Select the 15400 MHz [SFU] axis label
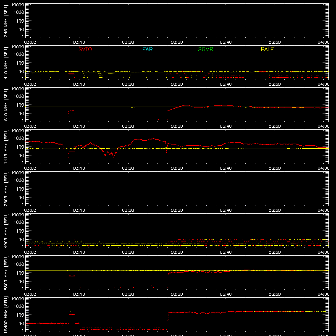The height and width of the screenshot is (336, 336). pos(5,315)
